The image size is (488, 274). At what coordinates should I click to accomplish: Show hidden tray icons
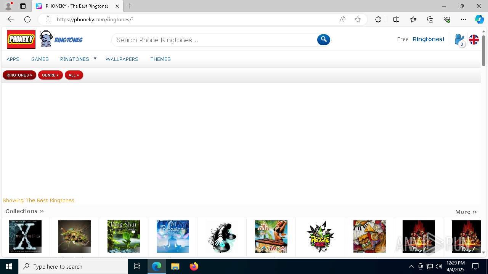tap(411, 266)
